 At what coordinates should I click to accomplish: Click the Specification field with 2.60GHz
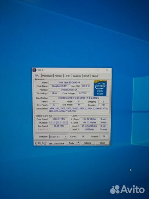click(79, 98)
